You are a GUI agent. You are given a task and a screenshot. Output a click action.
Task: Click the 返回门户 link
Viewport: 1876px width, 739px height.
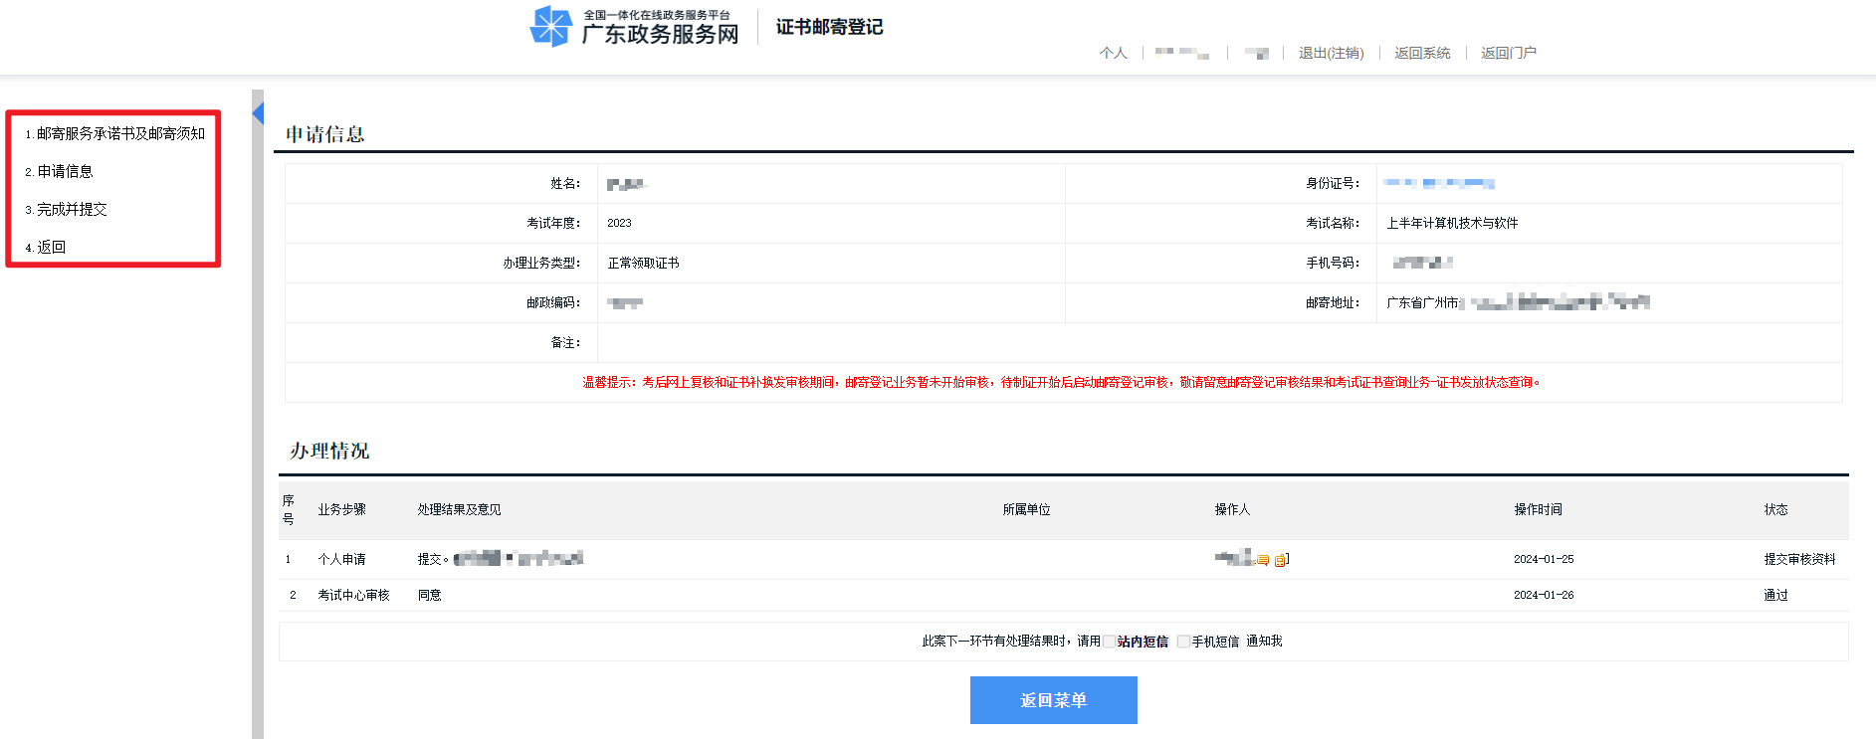pos(1509,53)
